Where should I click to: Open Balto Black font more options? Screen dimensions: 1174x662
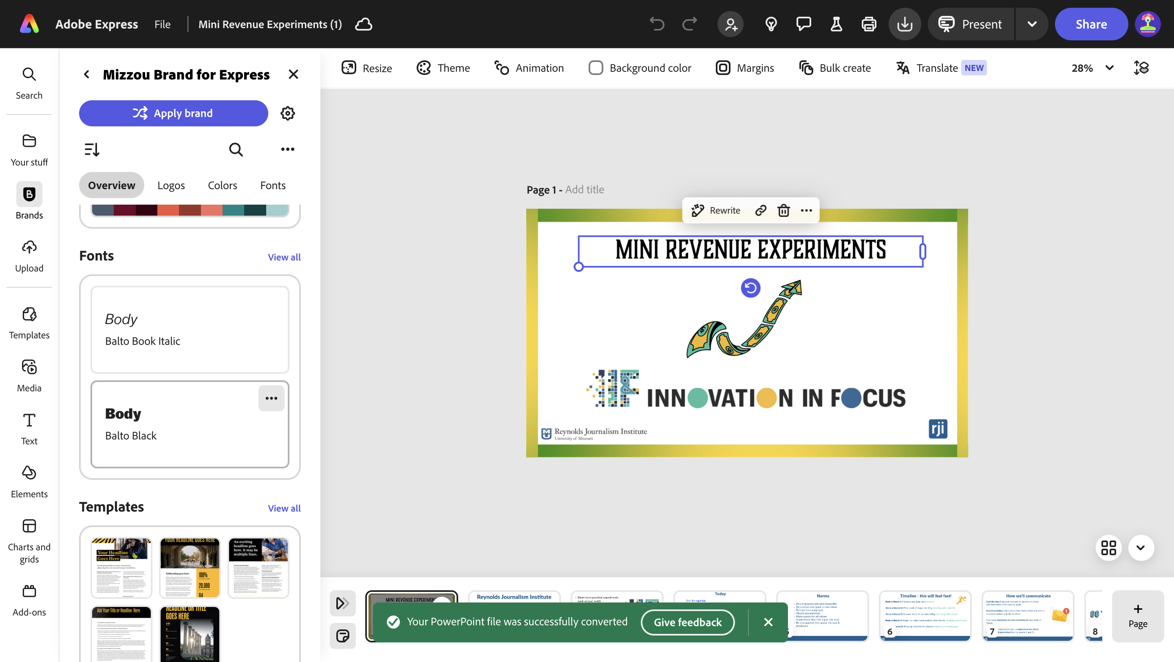click(x=271, y=398)
